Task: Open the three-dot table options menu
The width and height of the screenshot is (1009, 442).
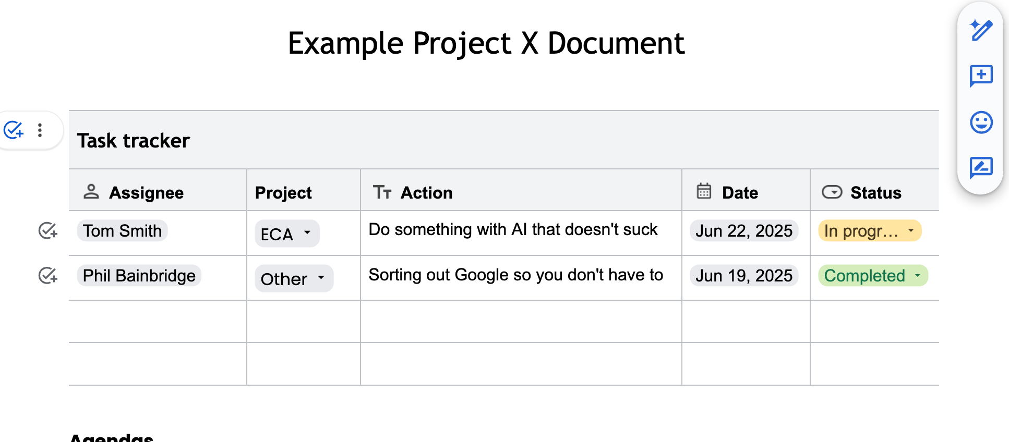Action: 40,130
